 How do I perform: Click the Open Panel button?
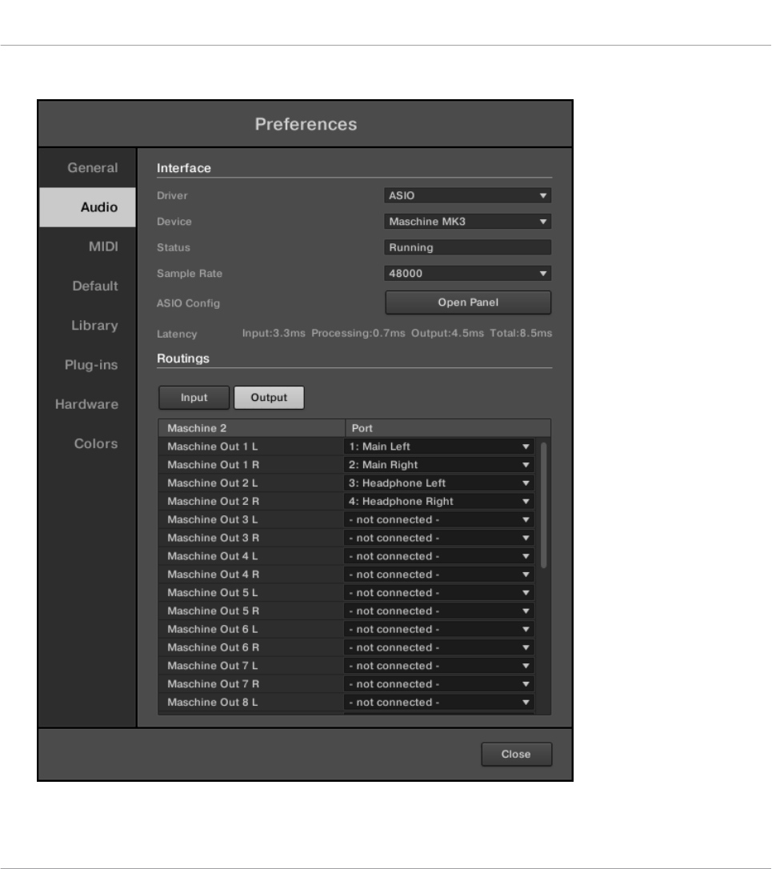(468, 302)
